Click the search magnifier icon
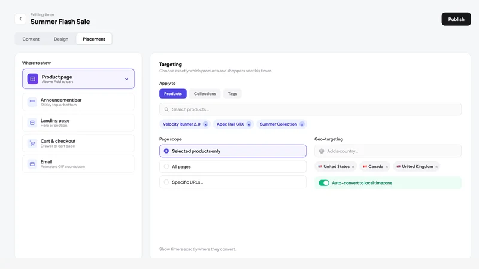 pos(166,109)
